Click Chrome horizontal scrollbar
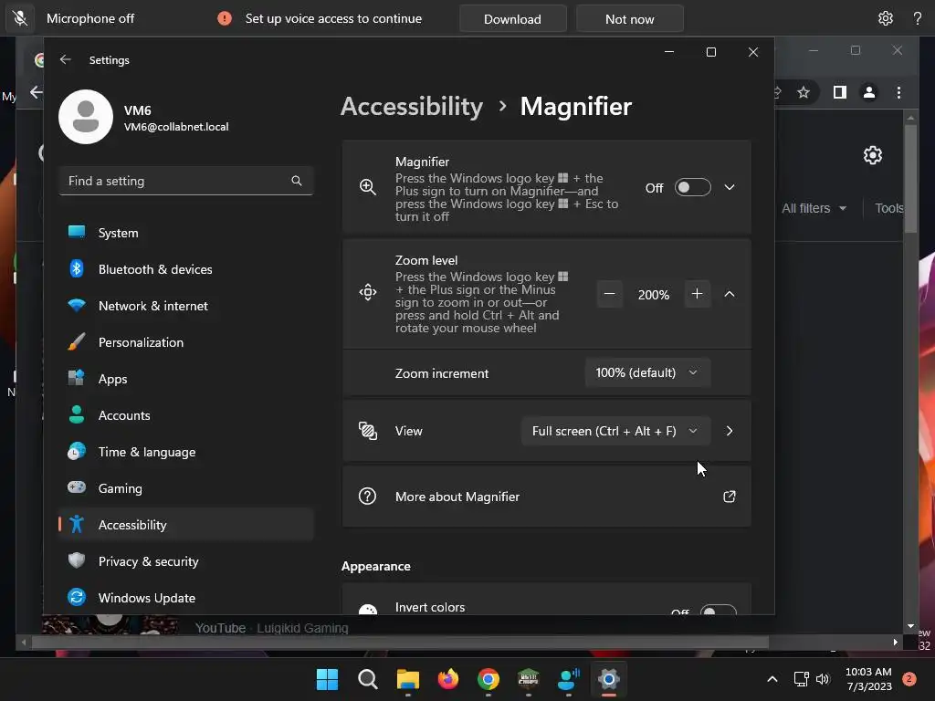The height and width of the screenshot is (701, 935). click(x=400, y=642)
